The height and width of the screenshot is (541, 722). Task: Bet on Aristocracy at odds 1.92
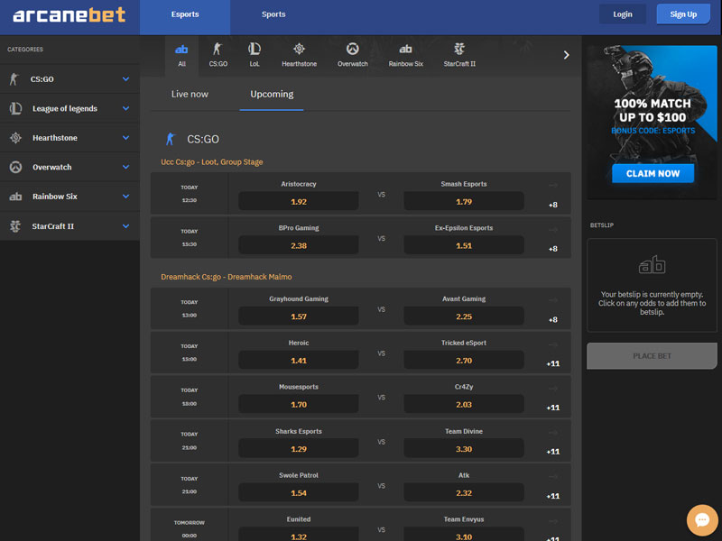click(299, 201)
